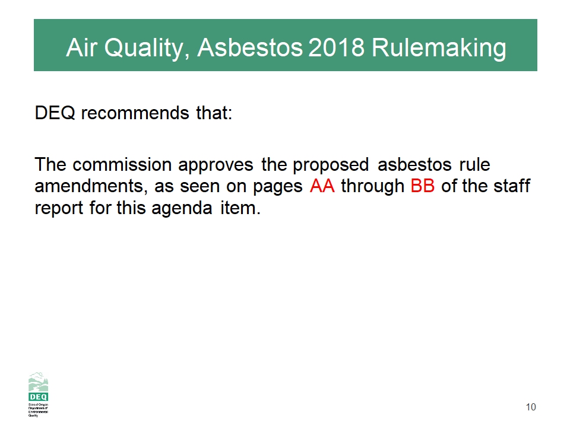Click the text DEQ recommends that:
The height and width of the screenshot is (427, 570).
(133, 113)
